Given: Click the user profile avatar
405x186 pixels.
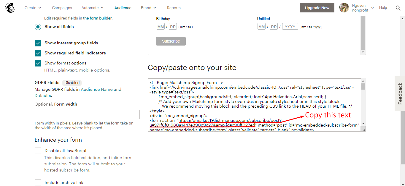Looking at the screenshot, I should [x=344, y=8].
